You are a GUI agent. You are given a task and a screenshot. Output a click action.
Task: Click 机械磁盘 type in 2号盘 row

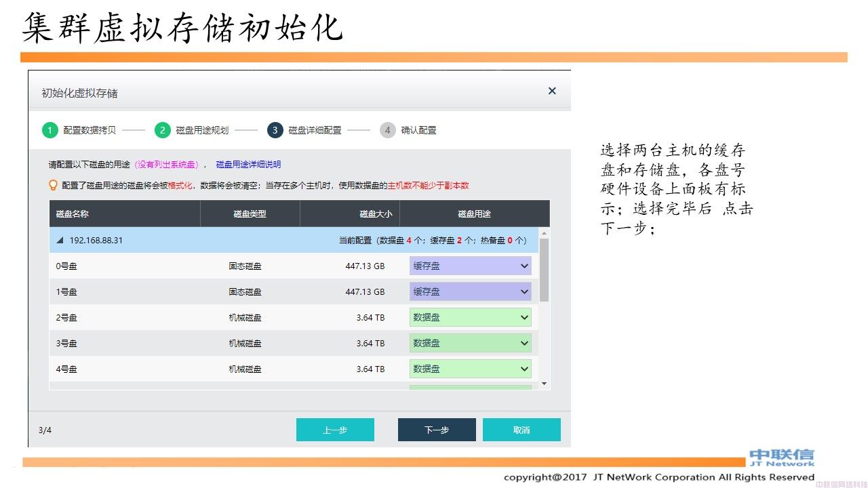245,318
